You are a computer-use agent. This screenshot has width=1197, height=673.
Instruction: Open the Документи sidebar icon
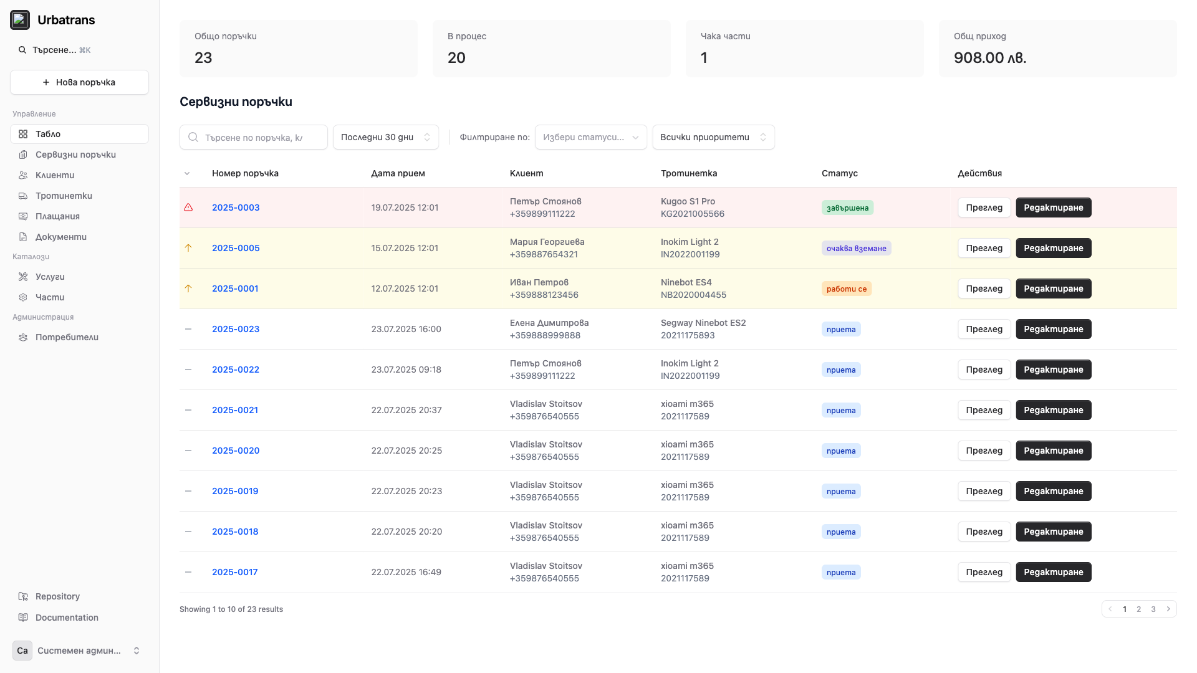point(23,237)
